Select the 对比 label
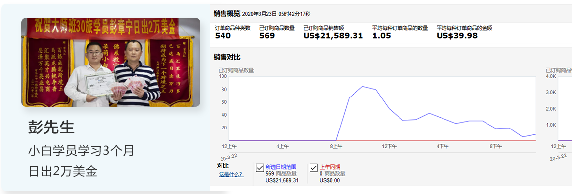Screen dimensions: 576x194 click(x=222, y=166)
